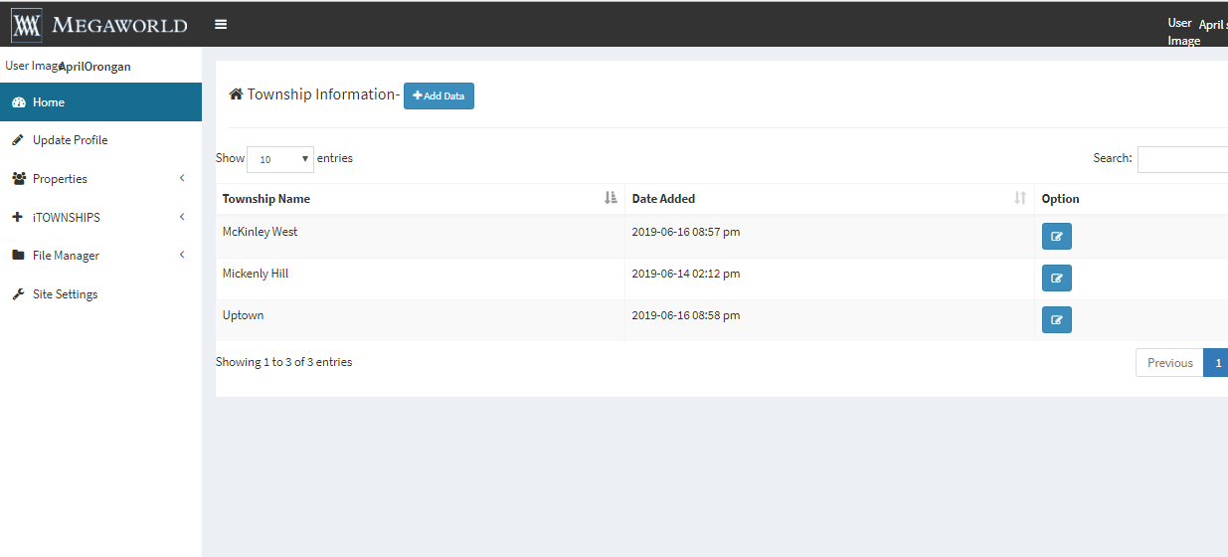Sort by Date Added column
The image size is (1228, 557).
click(829, 199)
